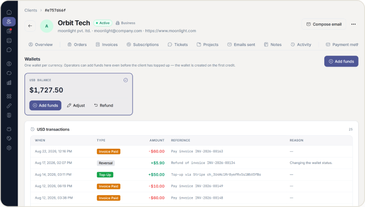Open the dollar coin icon in sidebar
This screenshot has width=365, height=207.
(x=9, y=63)
